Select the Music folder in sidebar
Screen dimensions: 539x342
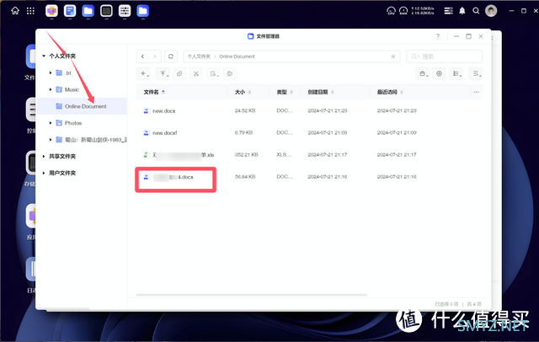(x=67, y=89)
